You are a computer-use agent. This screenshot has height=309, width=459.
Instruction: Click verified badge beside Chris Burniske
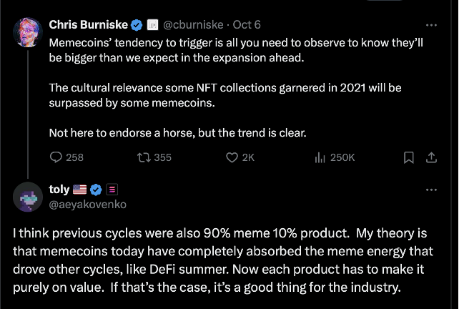pyautogui.click(x=136, y=25)
